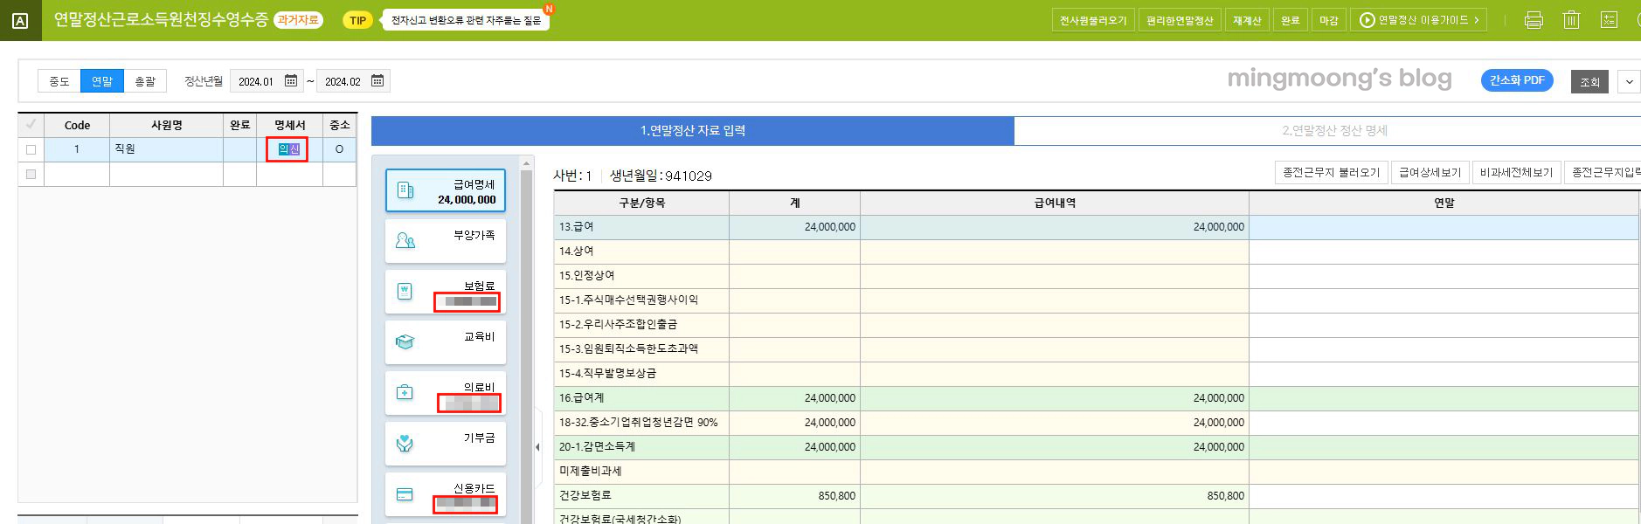The width and height of the screenshot is (1641, 524).
Task: Open the 기부금 section card
Action: click(446, 443)
